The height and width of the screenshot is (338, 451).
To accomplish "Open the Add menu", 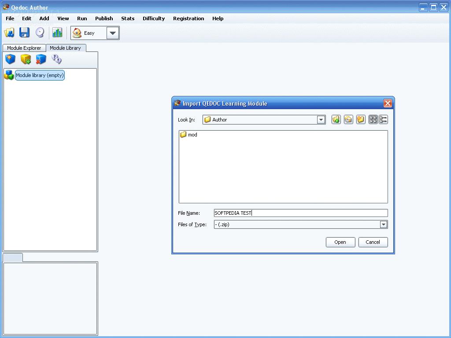I will pyautogui.click(x=44, y=18).
